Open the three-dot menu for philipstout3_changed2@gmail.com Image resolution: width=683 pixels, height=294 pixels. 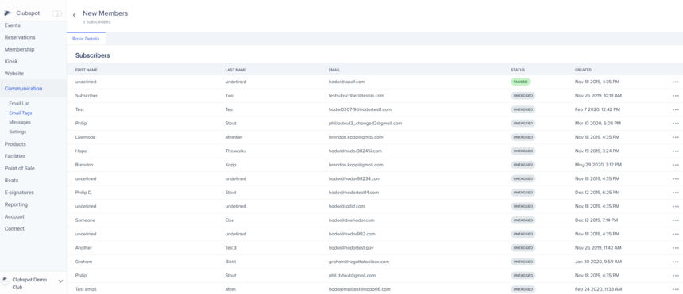[x=675, y=124]
